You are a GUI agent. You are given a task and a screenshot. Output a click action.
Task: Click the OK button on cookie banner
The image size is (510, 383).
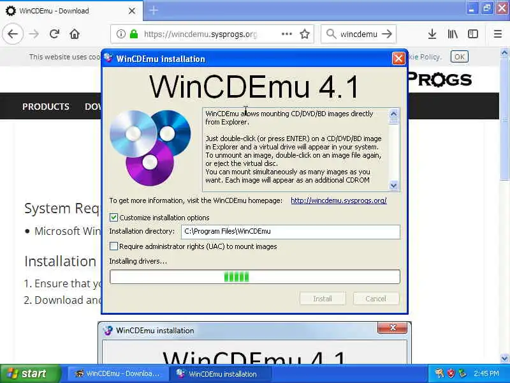point(459,57)
